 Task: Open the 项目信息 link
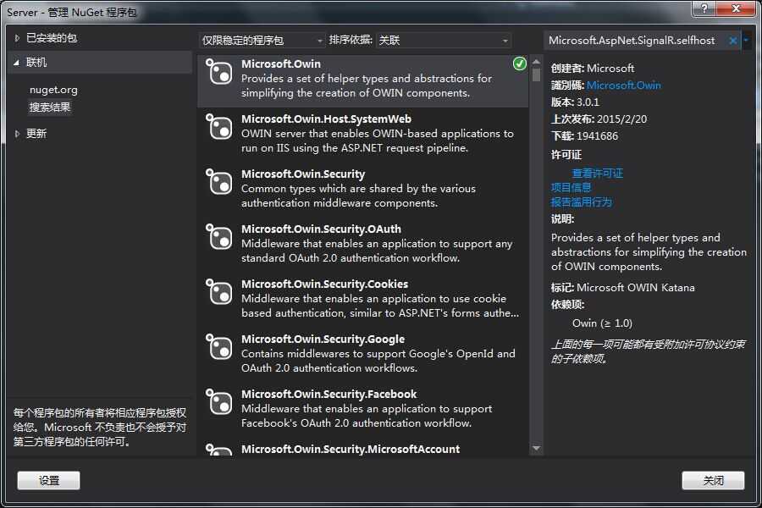tap(571, 188)
